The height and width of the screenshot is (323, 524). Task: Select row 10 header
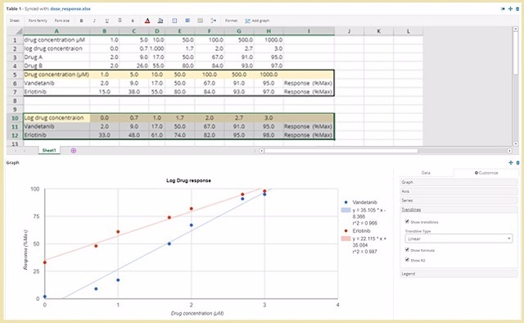(x=15, y=118)
